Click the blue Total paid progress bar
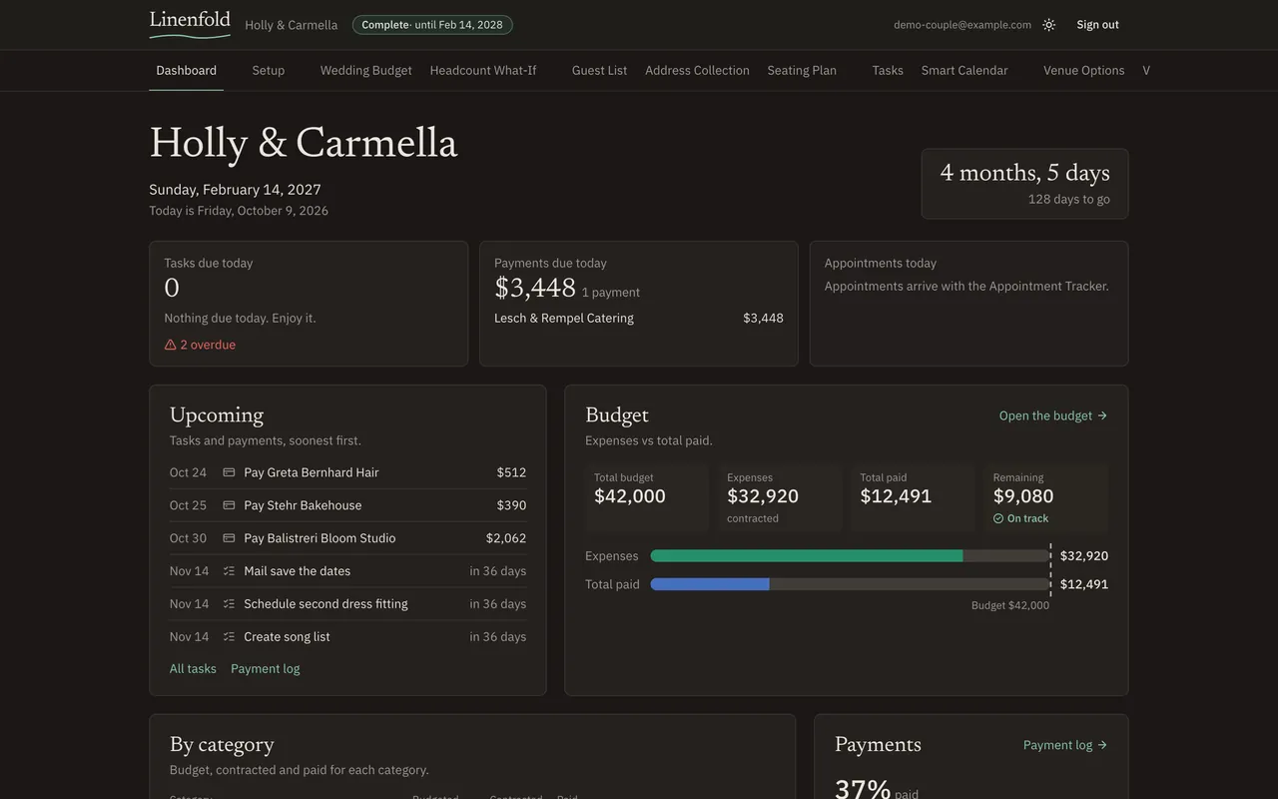The height and width of the screenshot is (799, 1278). click(x=710, y=584)
